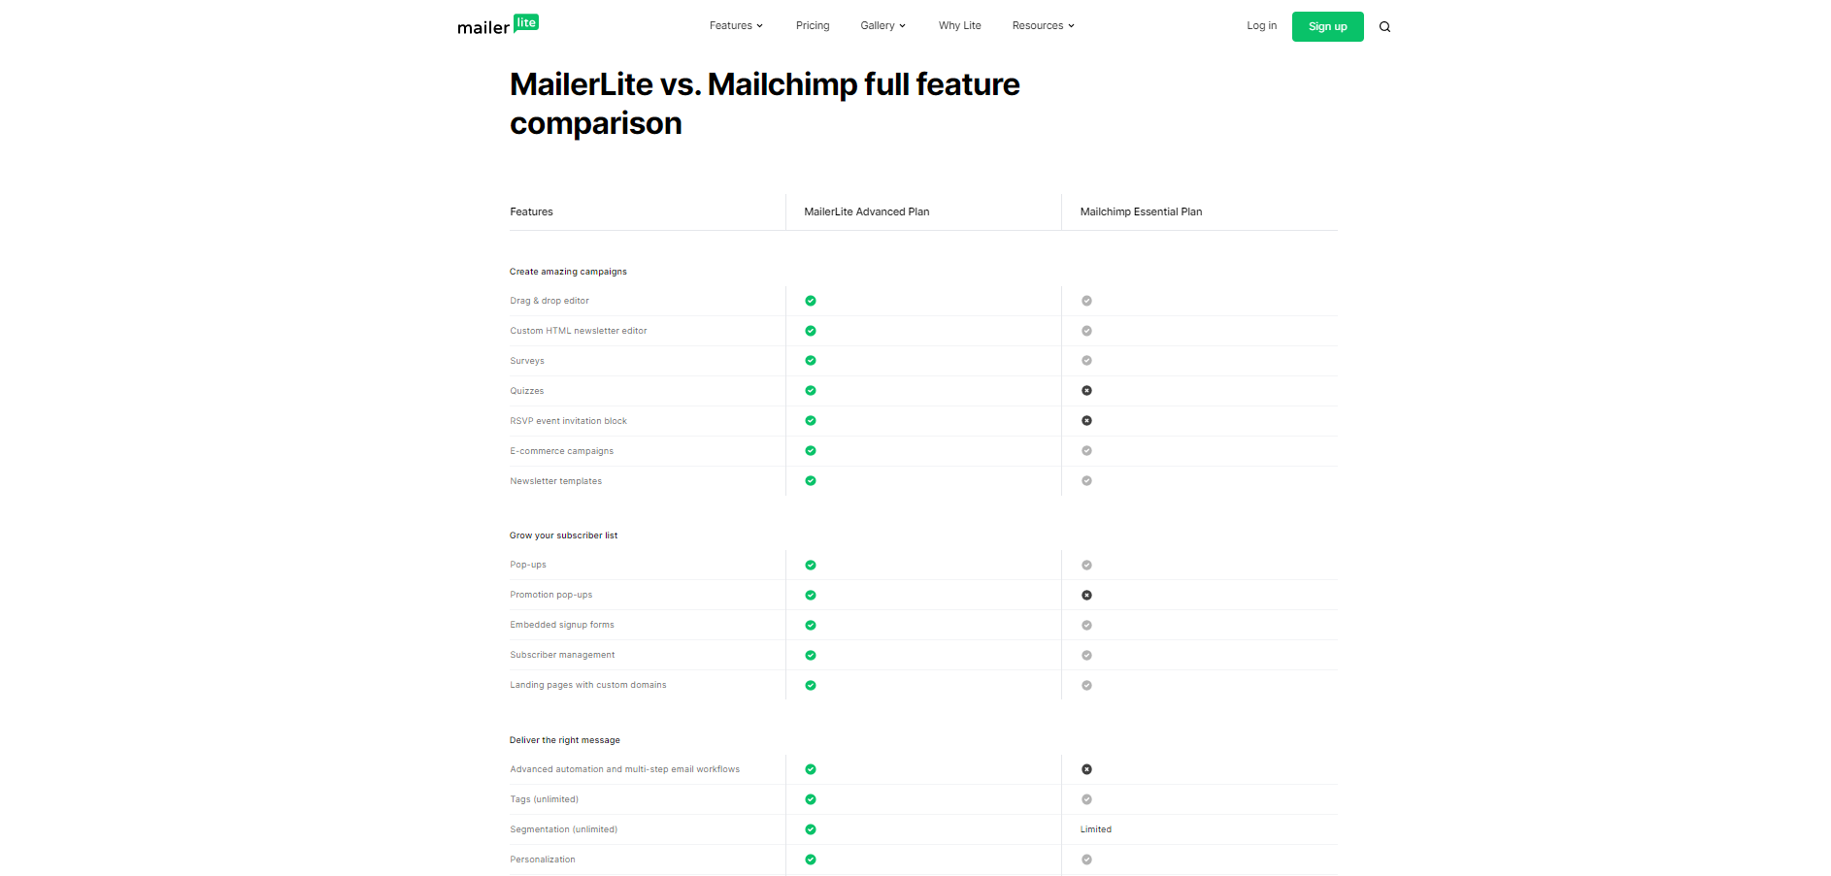Click the MailerLite logo
This screenshot has height=876, width=1831.
pyautogui.click(x=497, y=25)
